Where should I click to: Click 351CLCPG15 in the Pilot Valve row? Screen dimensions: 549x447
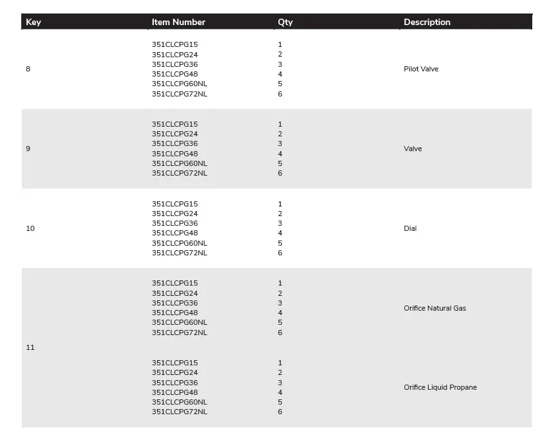175,44
